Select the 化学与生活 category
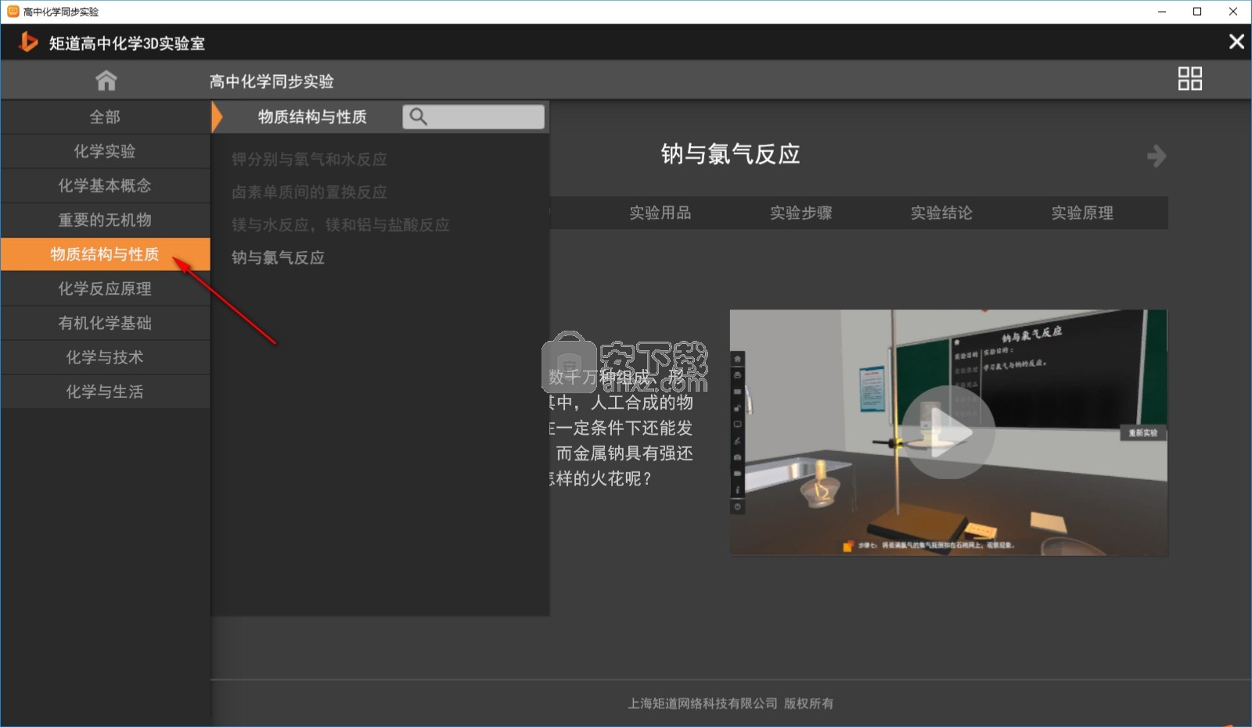This screenshot has height=727, width=1252. coord(105,392)
